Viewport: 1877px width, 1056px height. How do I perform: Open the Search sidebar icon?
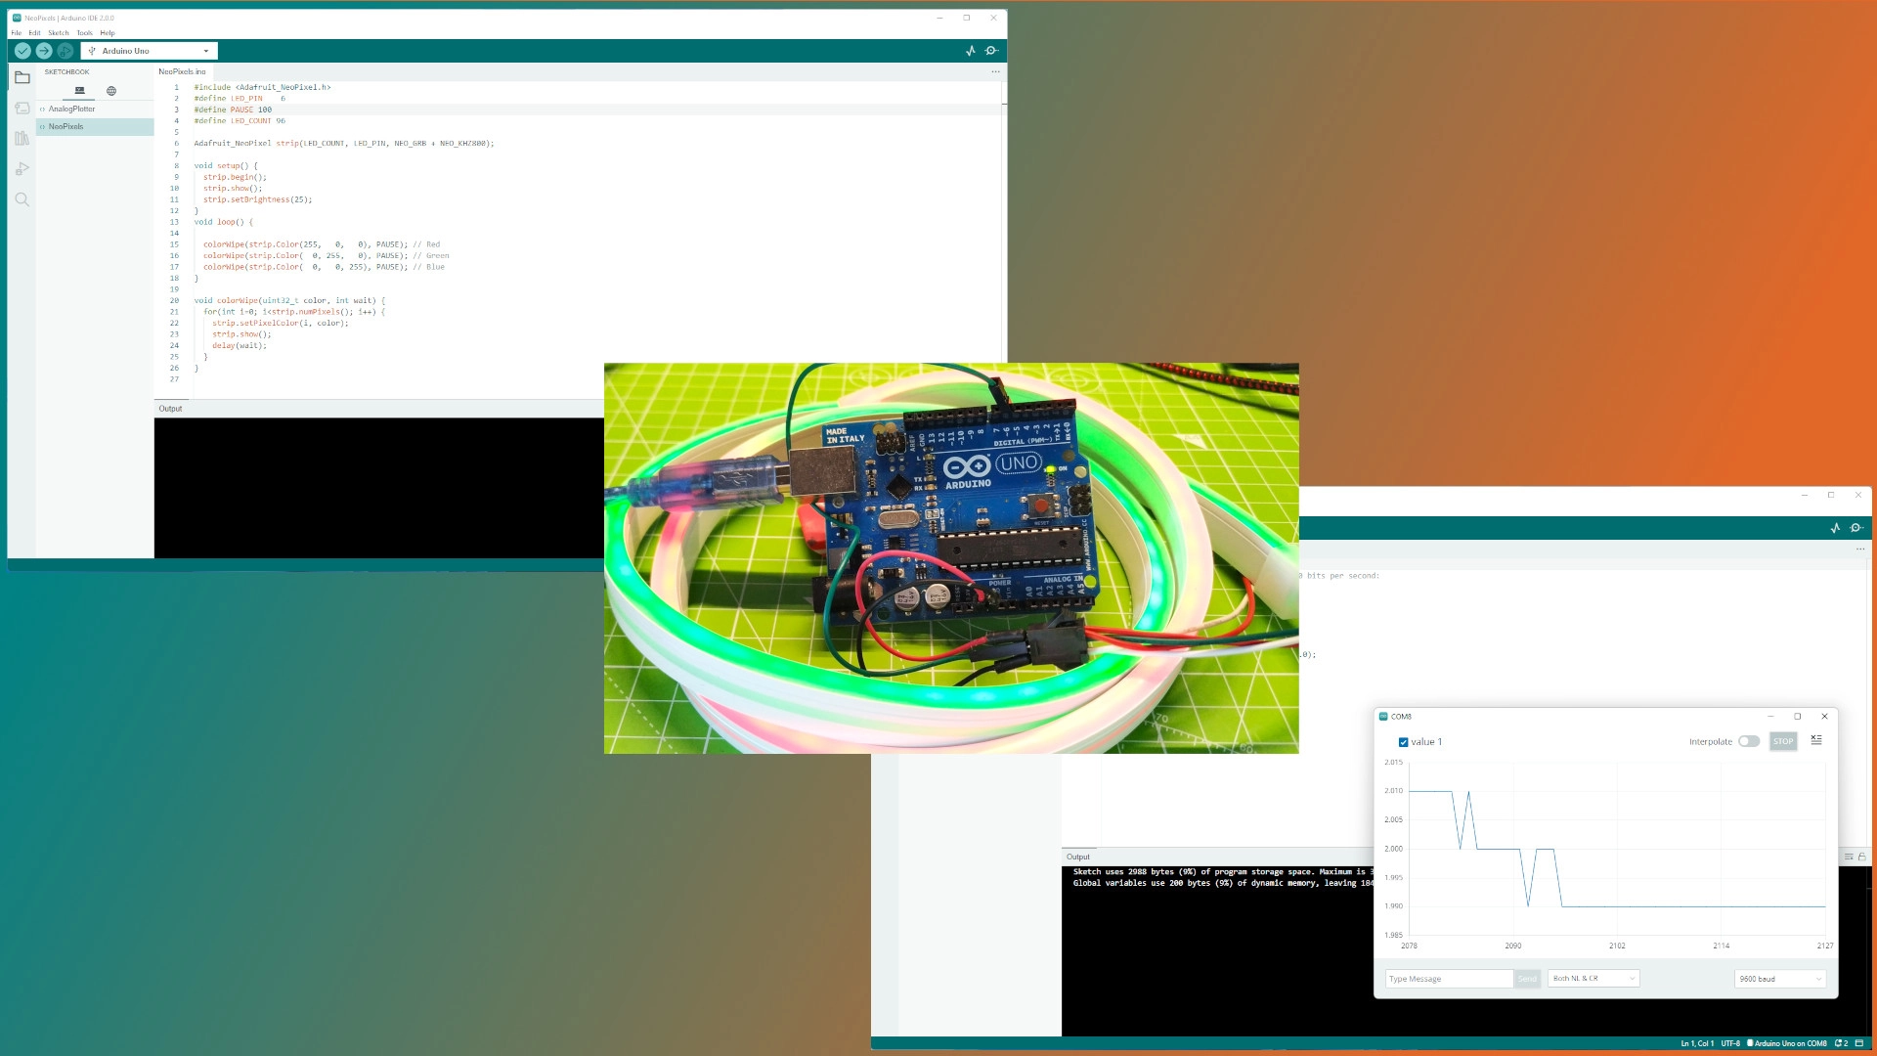pyautogui.click(x=22, y=199)
